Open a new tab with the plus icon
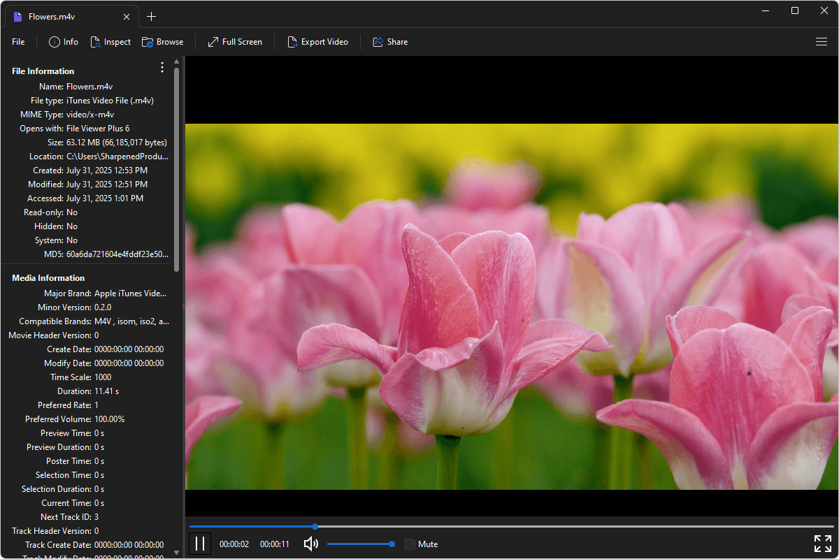The height and width of the screenshot is (559, 839). [x=152, y=17]
